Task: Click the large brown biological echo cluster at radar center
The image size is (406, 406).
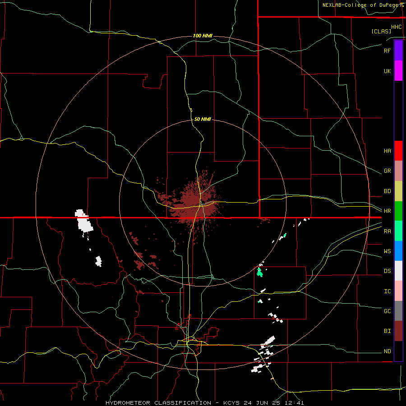Action: click(x=194, y=203)
